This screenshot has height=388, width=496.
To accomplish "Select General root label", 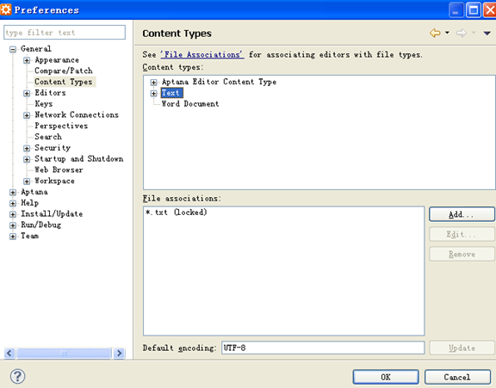I will tap(36, 49).
